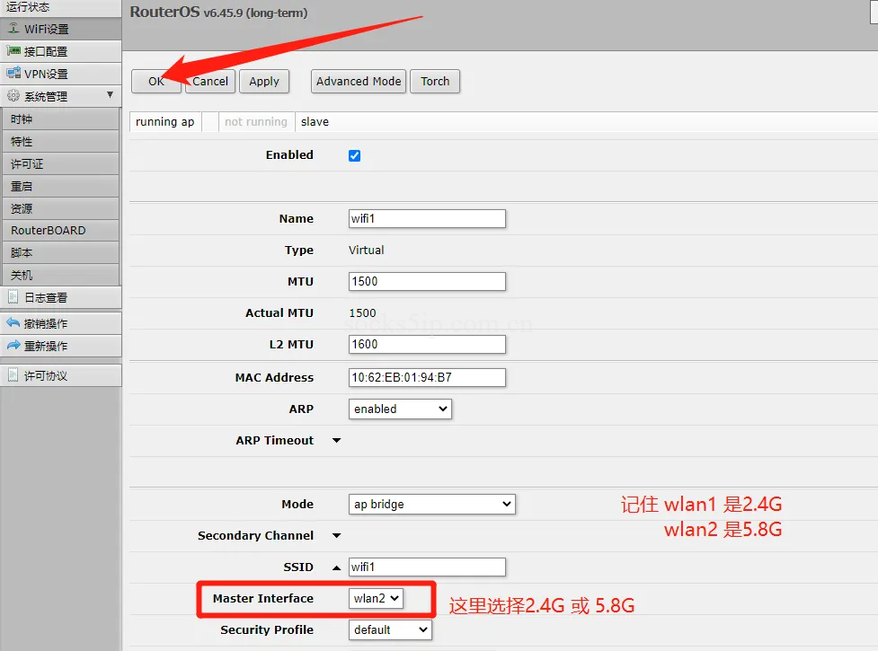Image resolution: width=878 pixels, height=651 pixels.
Task: Click the MAC Address input field
Action: pos(427,378)
